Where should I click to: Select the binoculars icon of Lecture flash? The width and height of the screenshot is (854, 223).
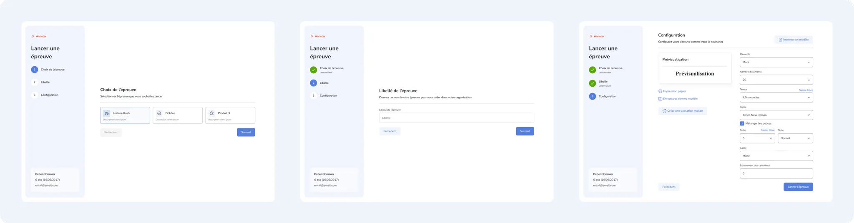tap(107, 113)
